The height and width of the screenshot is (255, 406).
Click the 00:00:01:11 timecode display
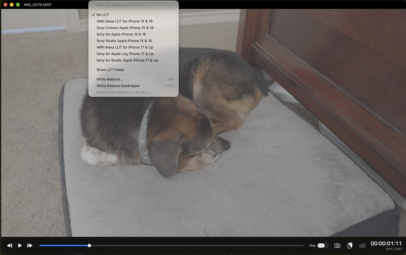tap(386, 243)
